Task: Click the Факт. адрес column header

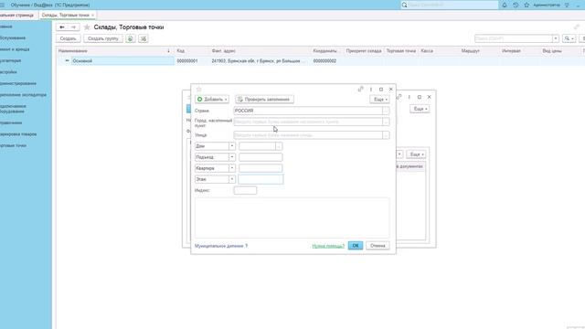Action: (x=260, y=51)
